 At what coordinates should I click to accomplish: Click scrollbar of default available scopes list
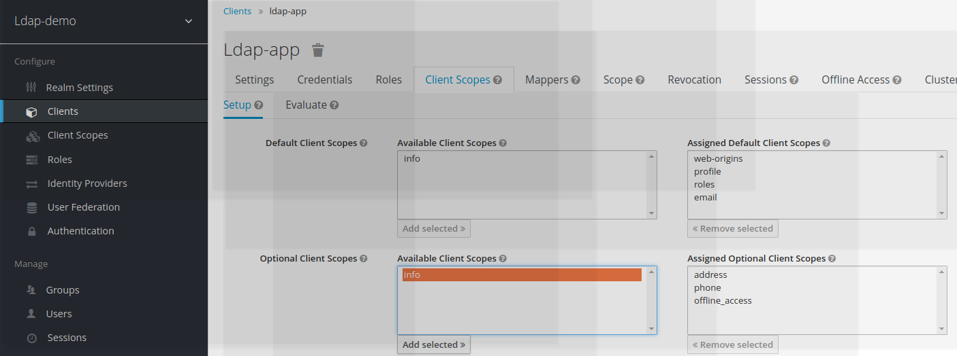click(x=652, y=185)
